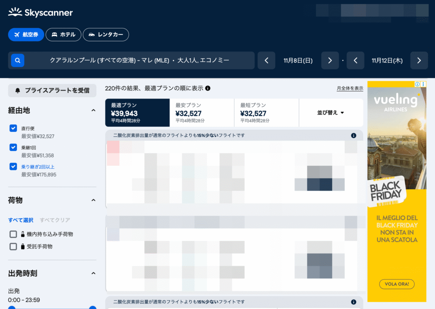Collapse the 経由地 filter section

pyautogui.click(x=93, y=111)
